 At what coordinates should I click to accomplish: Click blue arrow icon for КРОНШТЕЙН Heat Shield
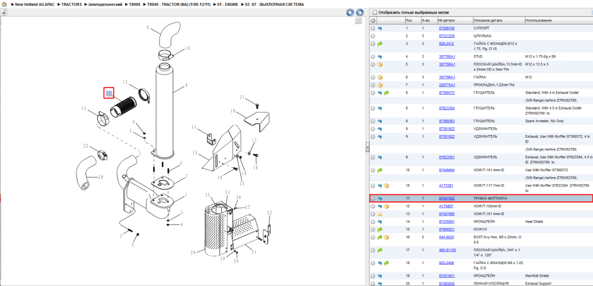click(380, 222)
